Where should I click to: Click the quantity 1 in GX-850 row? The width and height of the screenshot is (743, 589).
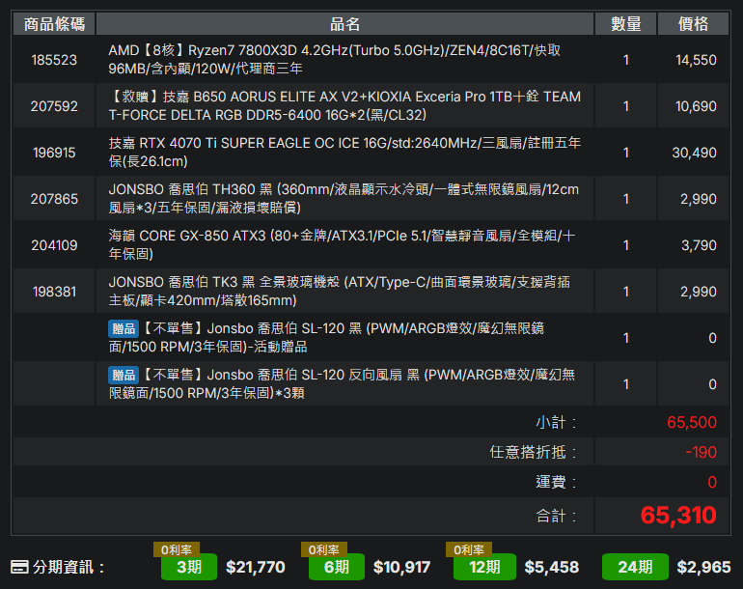click(626, 245)
